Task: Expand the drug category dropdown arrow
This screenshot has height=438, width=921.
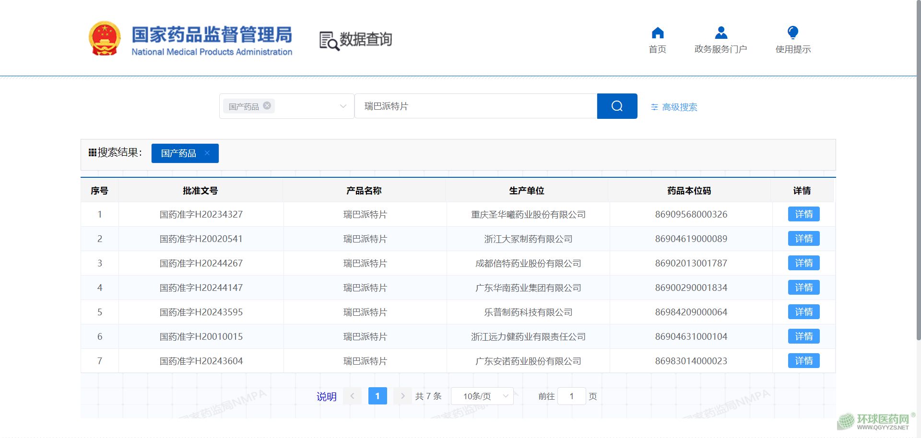Action: click(x=343, y=106)
